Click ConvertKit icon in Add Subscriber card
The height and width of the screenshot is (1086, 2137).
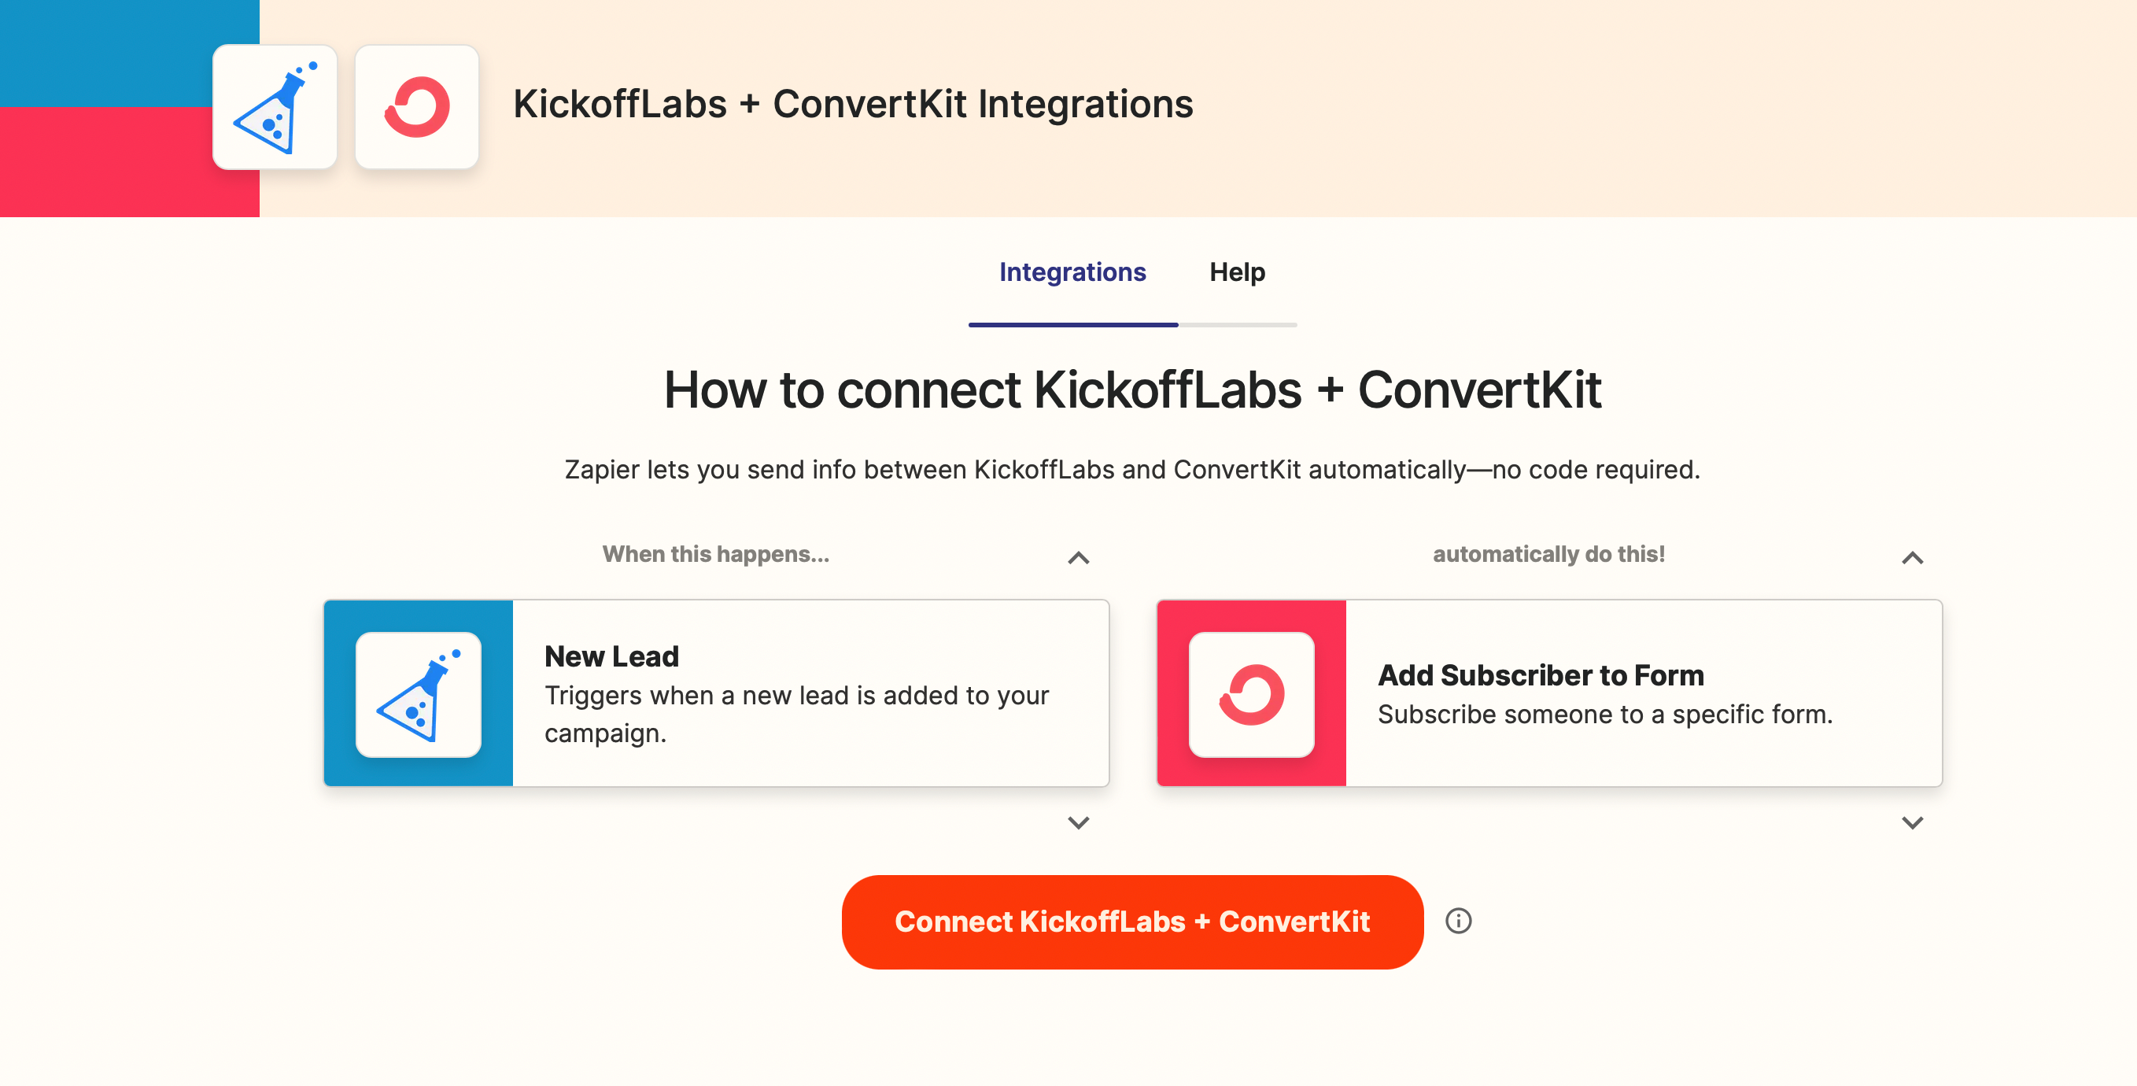click(x=1251, y=693)
